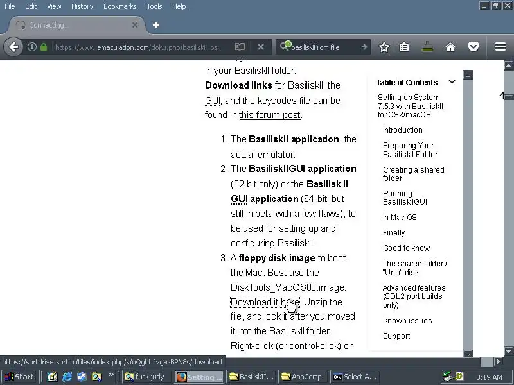Click the emaculation.com URL address field
The image size is (514, 385).
click(x=137, y=47)
